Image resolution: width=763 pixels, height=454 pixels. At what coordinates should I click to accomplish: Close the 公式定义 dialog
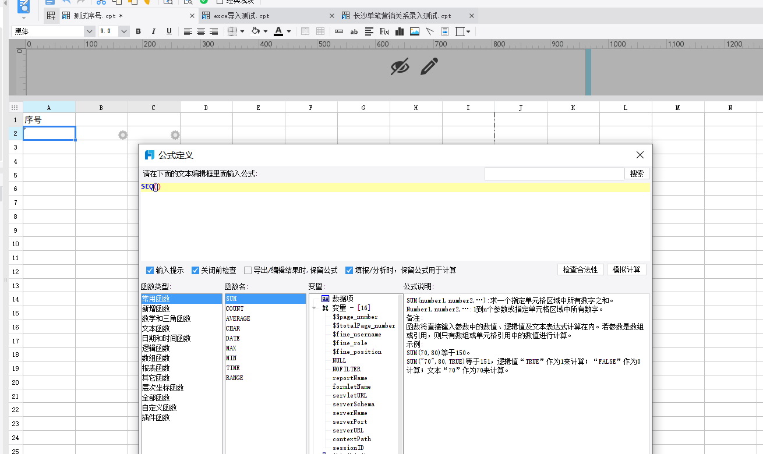pyautogui.click(x=640, y=155)
